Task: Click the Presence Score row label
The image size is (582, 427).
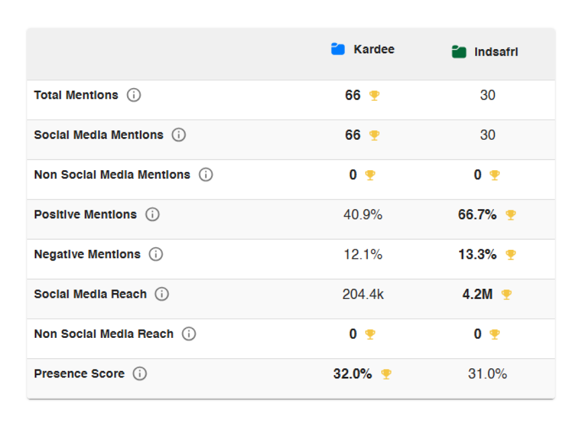Action: point(79,374)
